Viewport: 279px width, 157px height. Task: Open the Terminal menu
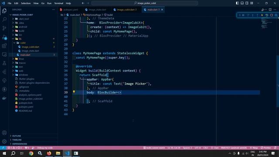[58, 3]
